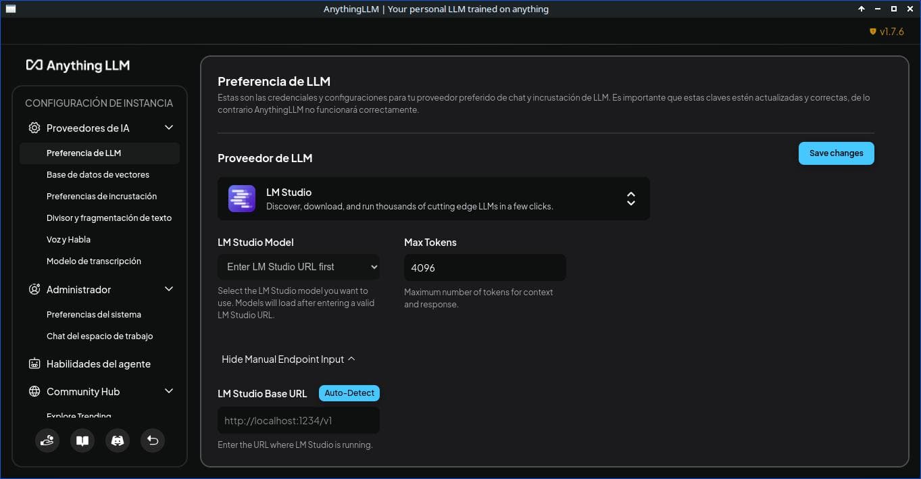Click the Habilidades del agente robot icon
Viewport: 921px width, 479px height.
pyautogui.click(x=34, y=363)
